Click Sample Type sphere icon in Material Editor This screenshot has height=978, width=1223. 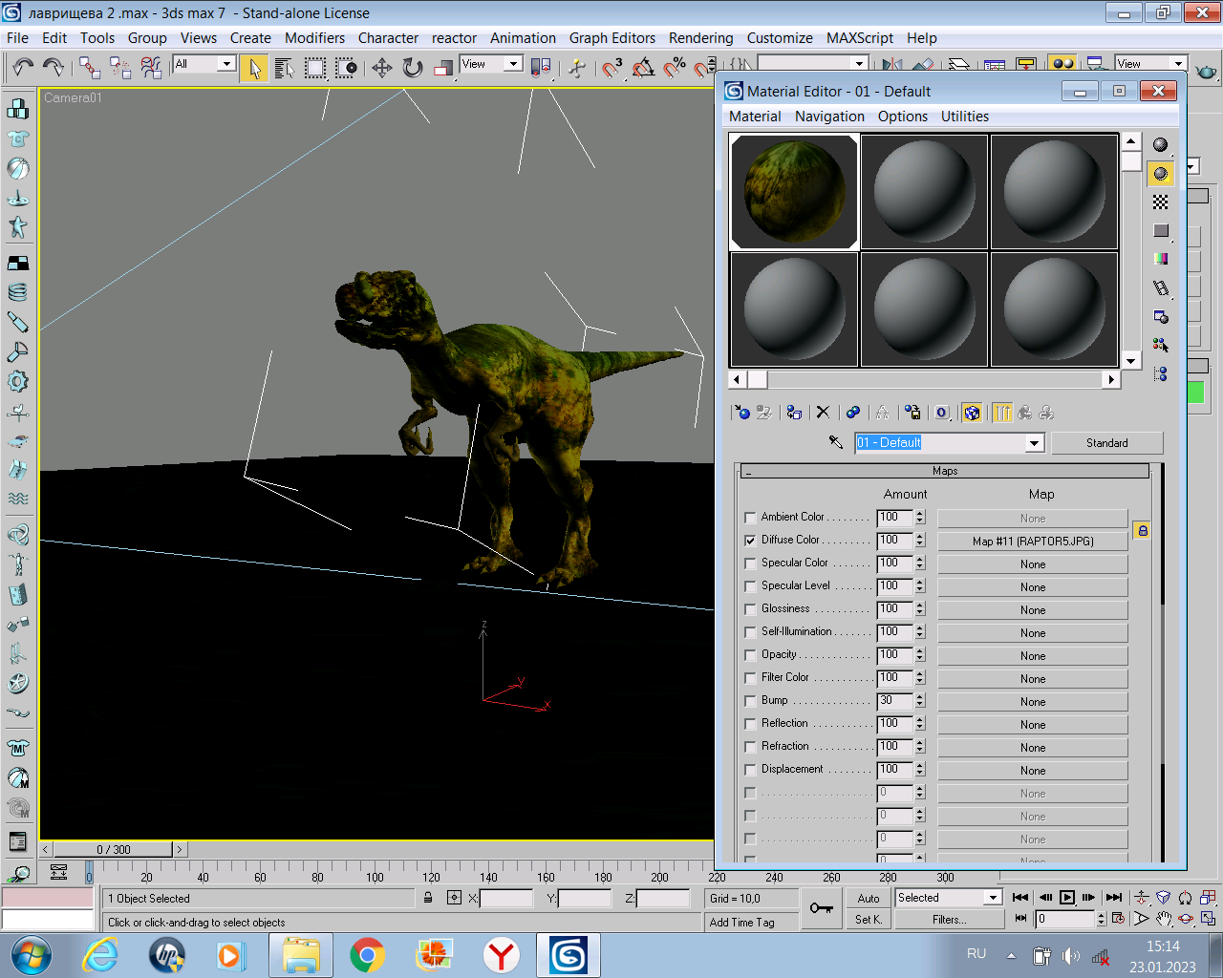point(1160,144)
